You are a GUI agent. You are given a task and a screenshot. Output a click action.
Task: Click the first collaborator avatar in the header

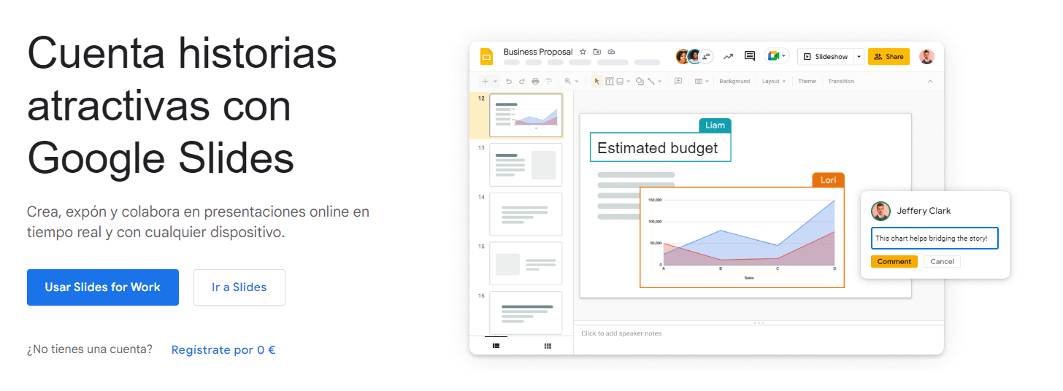click(683, 56)
